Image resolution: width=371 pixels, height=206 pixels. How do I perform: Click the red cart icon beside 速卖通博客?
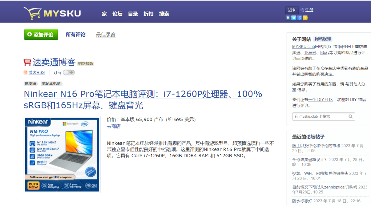pos(27,62)
